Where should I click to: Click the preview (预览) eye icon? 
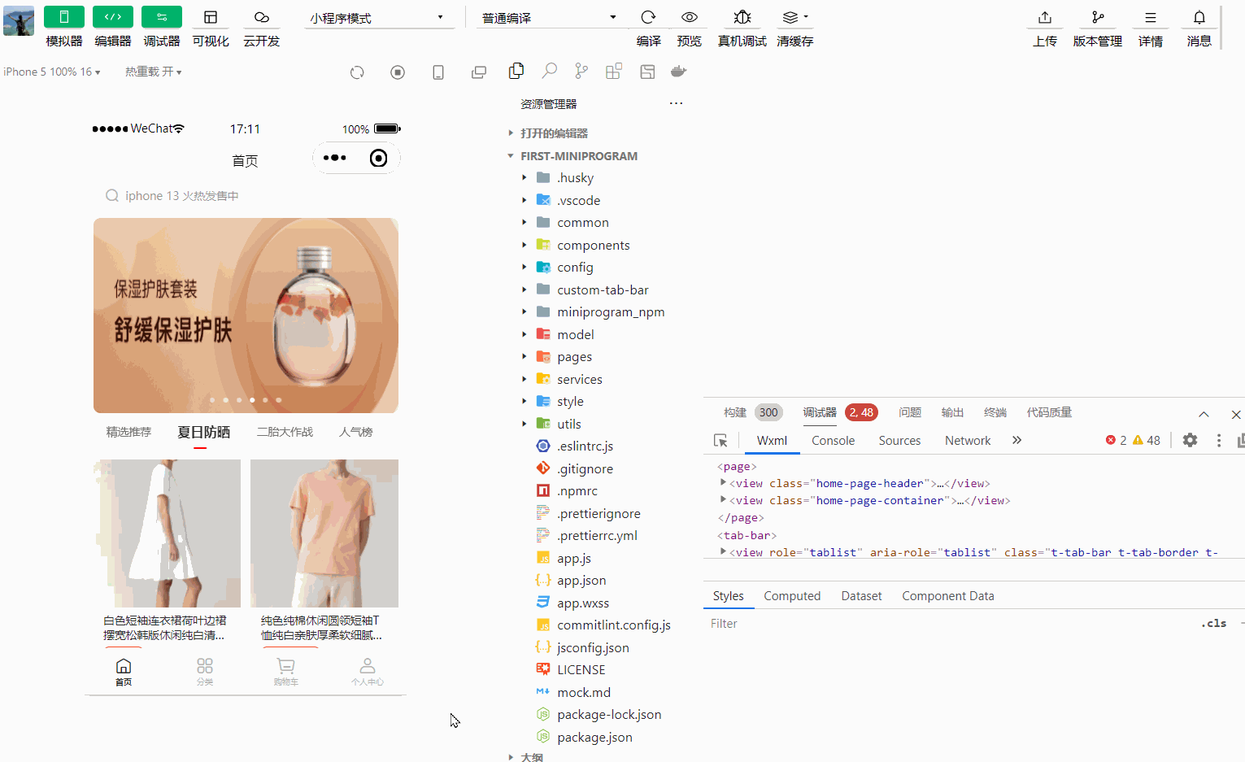[x=690, y=17]
